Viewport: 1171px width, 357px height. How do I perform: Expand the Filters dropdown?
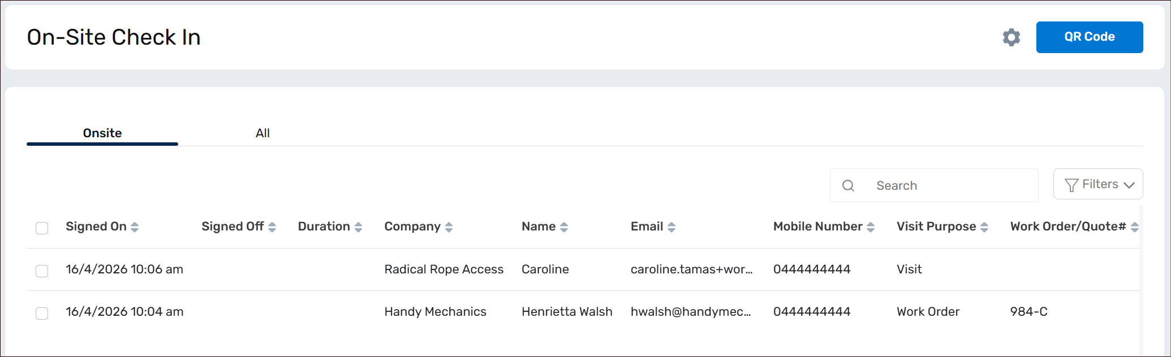tap(1098, 184)
